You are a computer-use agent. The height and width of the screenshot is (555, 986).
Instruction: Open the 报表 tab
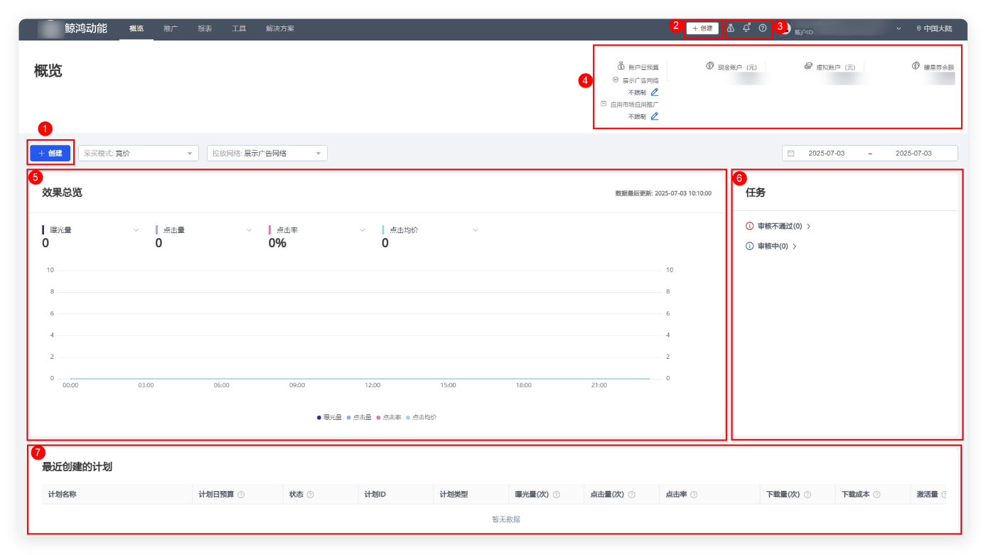[x=205, y=28]
